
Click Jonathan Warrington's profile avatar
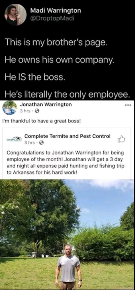tap(9, 108)
